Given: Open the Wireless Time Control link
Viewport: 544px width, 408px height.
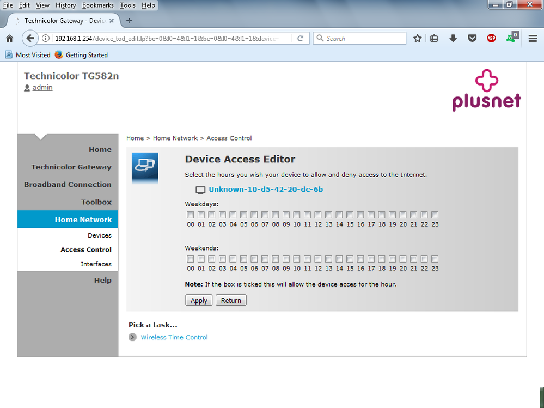Looking at the screenshot, I should point(174,337).
